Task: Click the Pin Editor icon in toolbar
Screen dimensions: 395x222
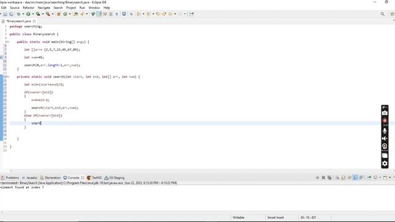Action: pos(191,14)
